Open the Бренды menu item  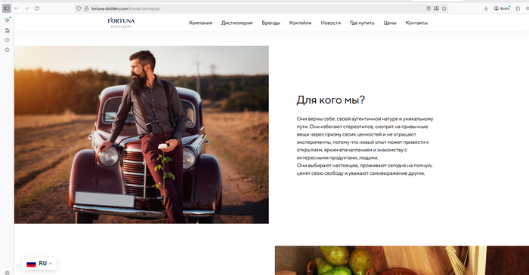[x=271, y=23]
